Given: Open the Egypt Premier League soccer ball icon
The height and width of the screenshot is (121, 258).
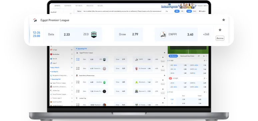Looking at the screenshot, I should click(x=35, y=20).
